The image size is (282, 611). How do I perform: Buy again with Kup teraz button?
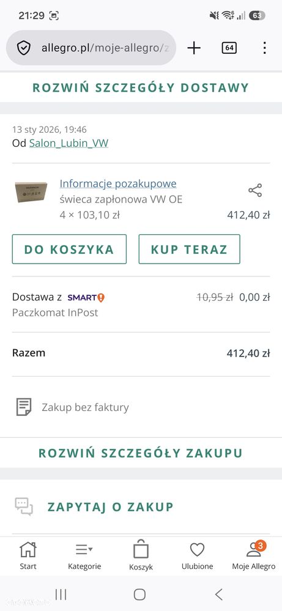tap(189, 249)
